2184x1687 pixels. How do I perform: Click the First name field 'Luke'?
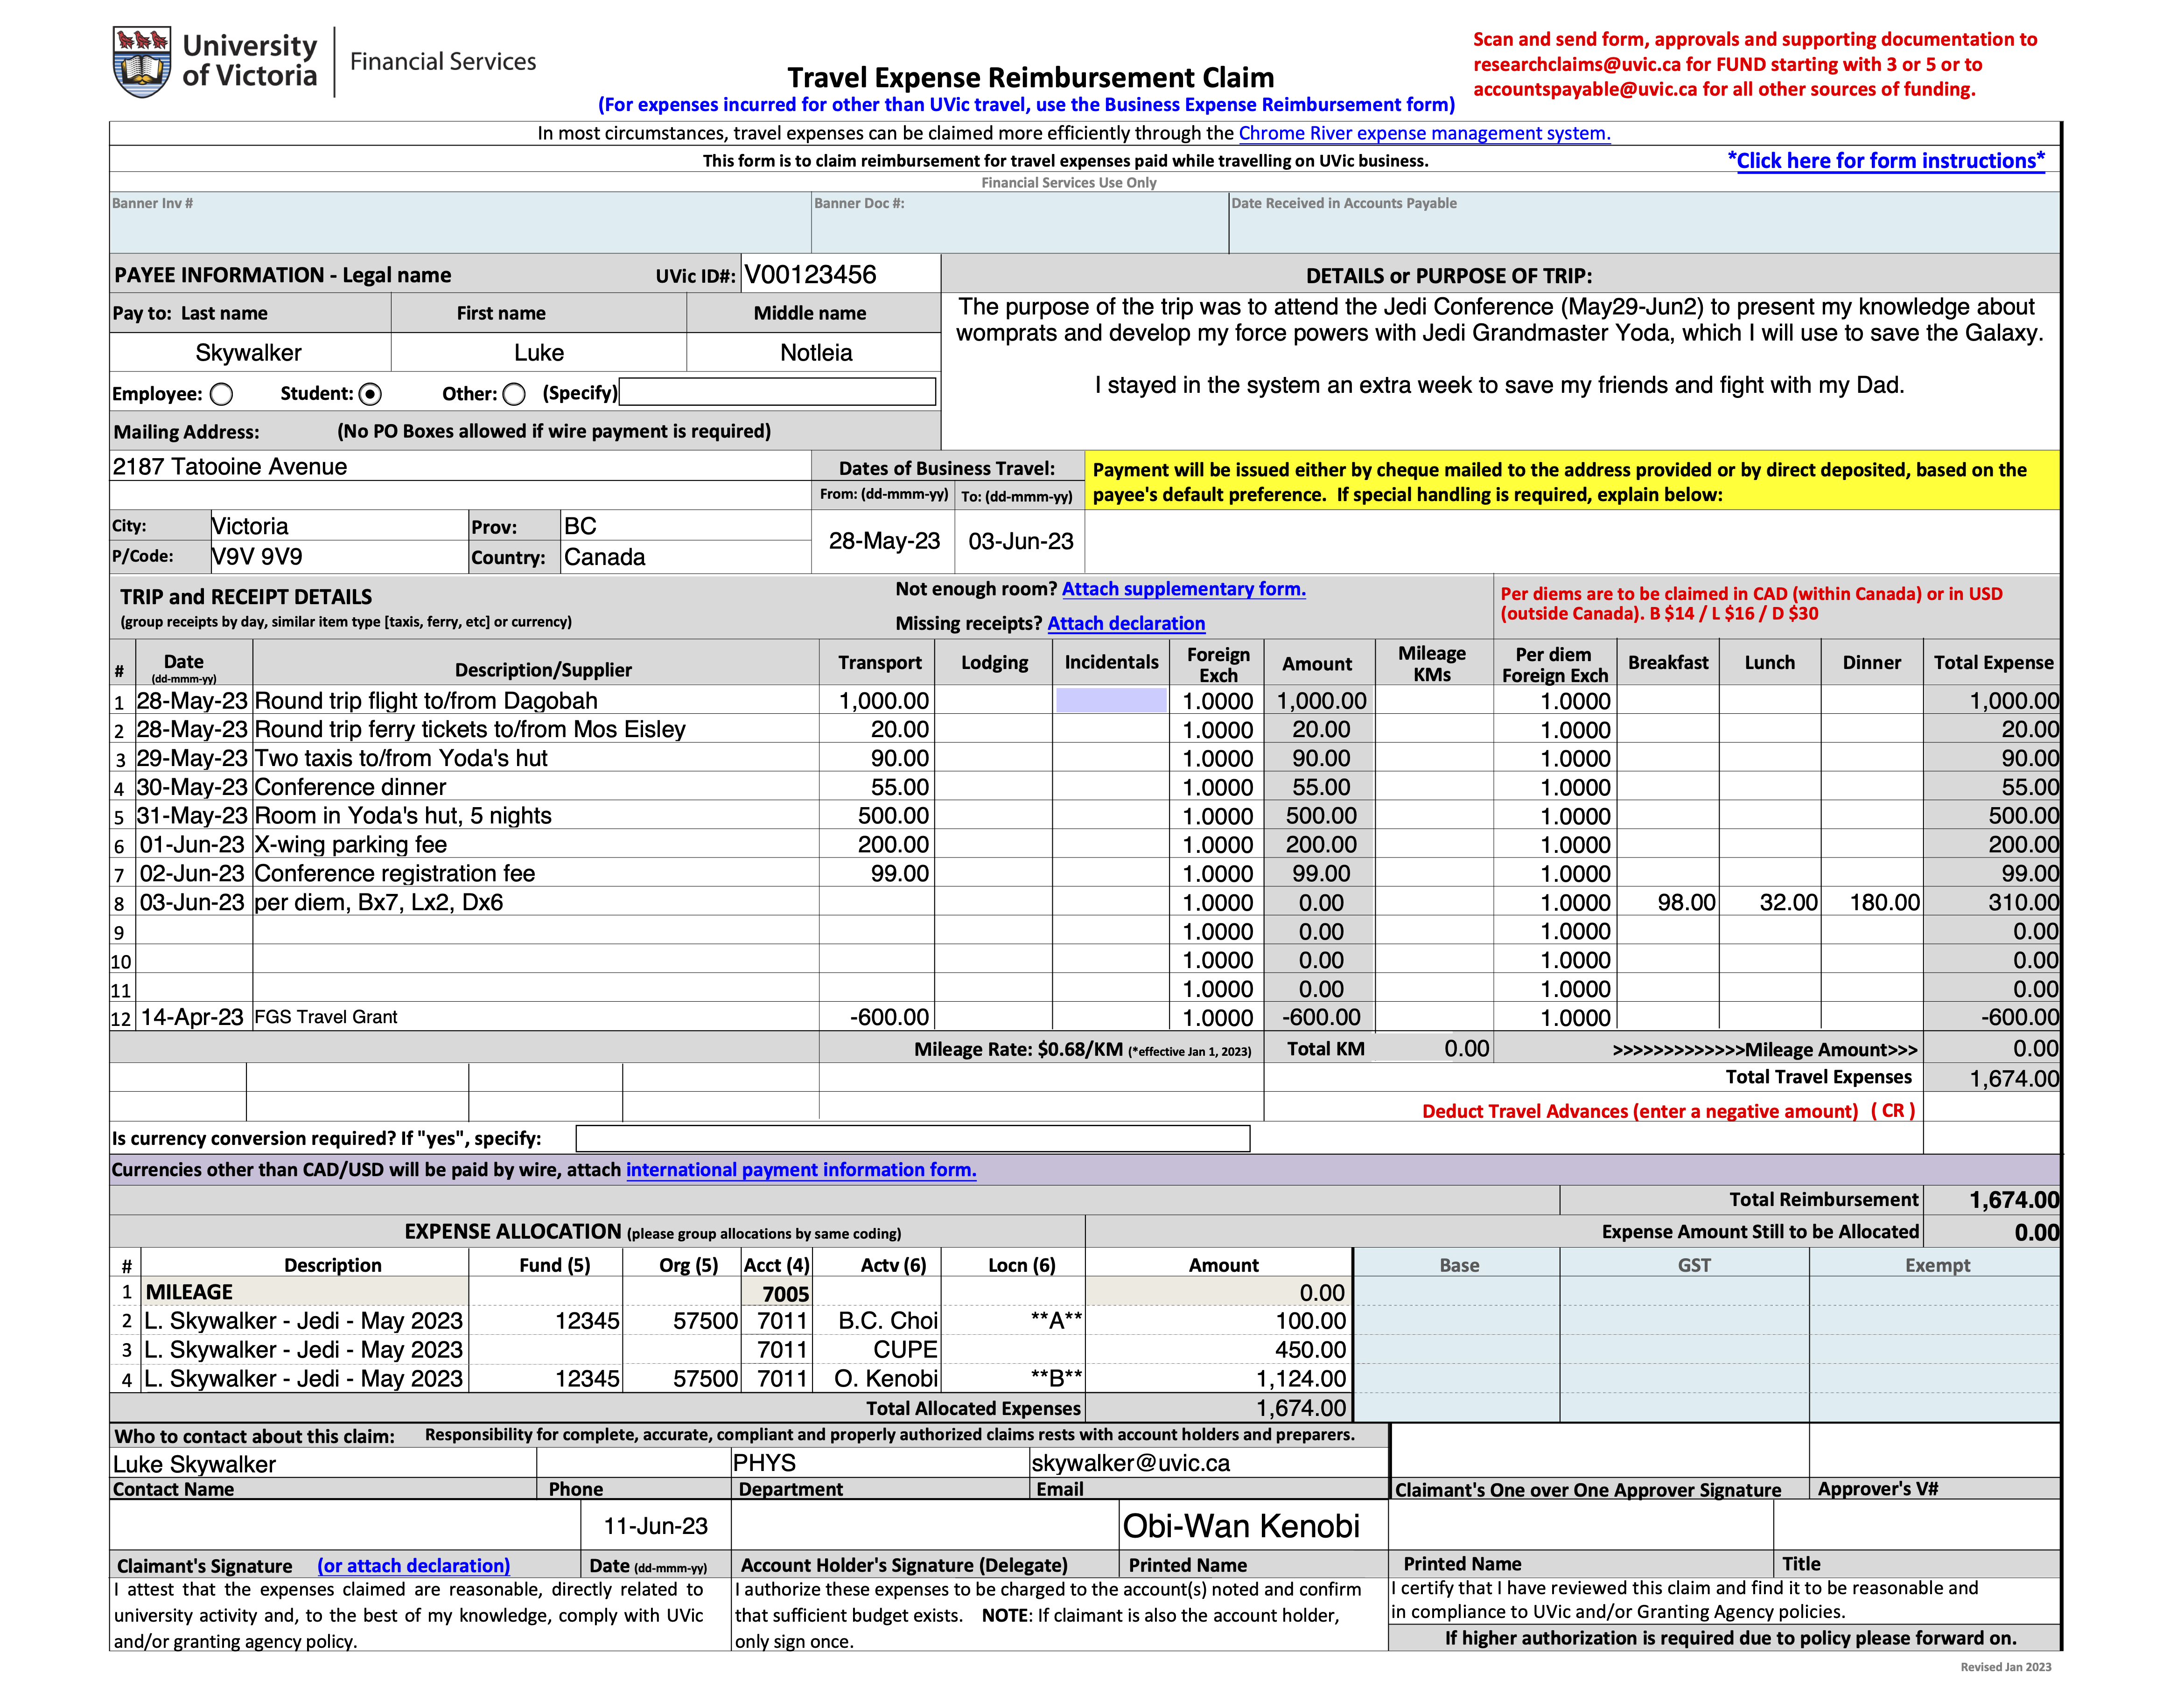pyautogui.click(x=539, y=352)
